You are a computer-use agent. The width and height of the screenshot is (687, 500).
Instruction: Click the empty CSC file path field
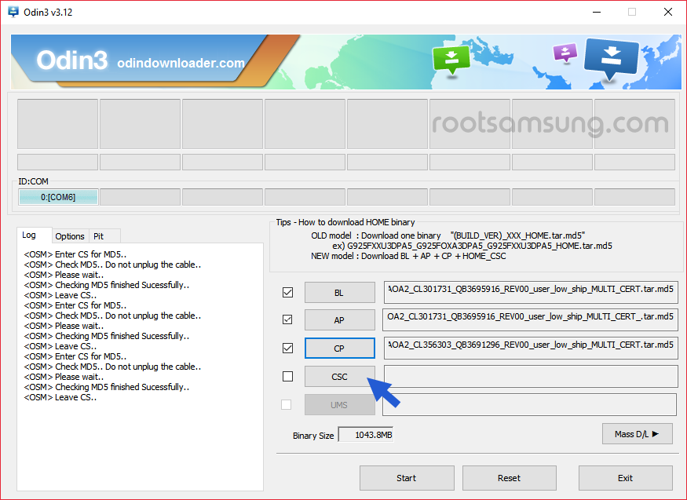pos(531,376)
